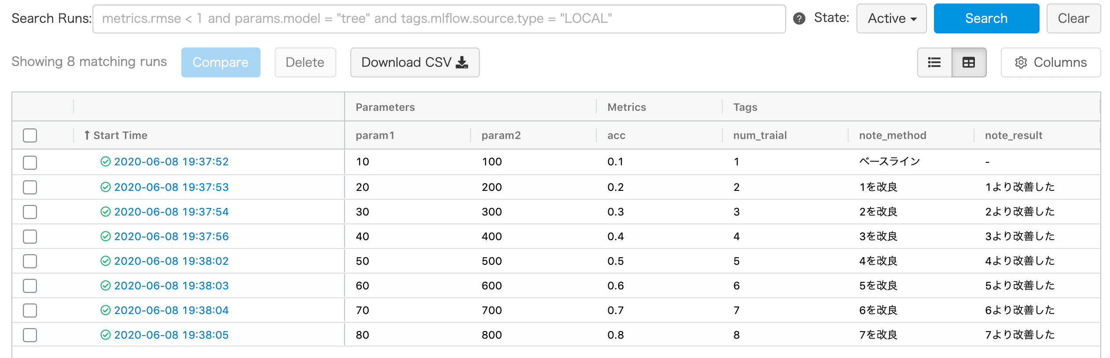Open run 2020-06-08 19:38:05
The image size is (1110, 358).
tap(171, 335)
